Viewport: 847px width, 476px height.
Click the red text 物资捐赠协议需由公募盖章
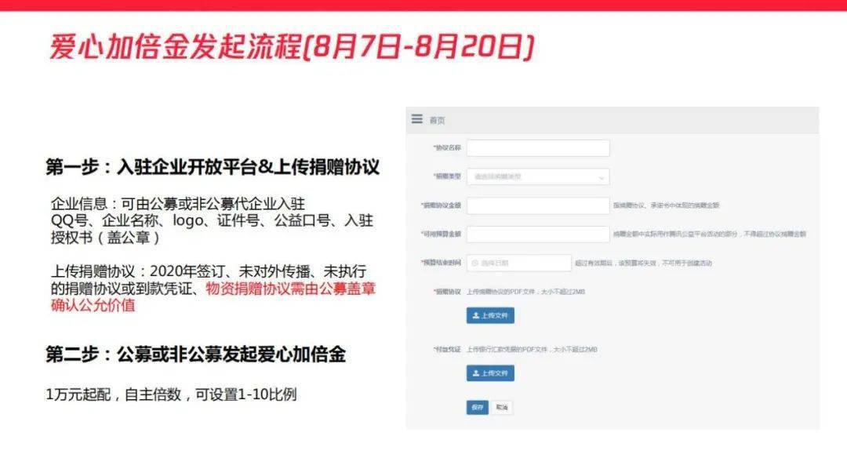pos(291,289)
